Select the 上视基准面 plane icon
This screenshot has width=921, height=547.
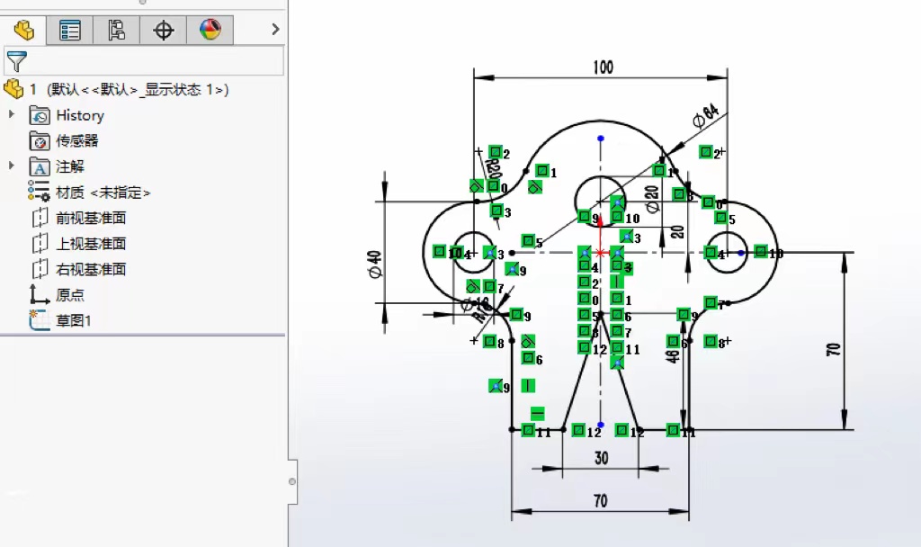point(40,243)
